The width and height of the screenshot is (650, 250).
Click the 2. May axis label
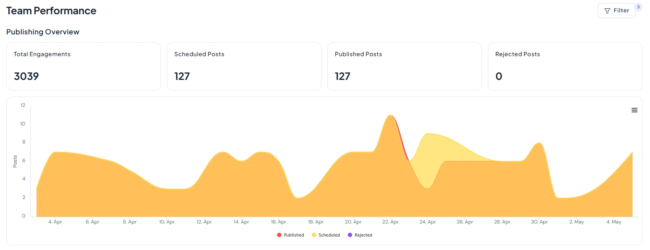point(577,222)
